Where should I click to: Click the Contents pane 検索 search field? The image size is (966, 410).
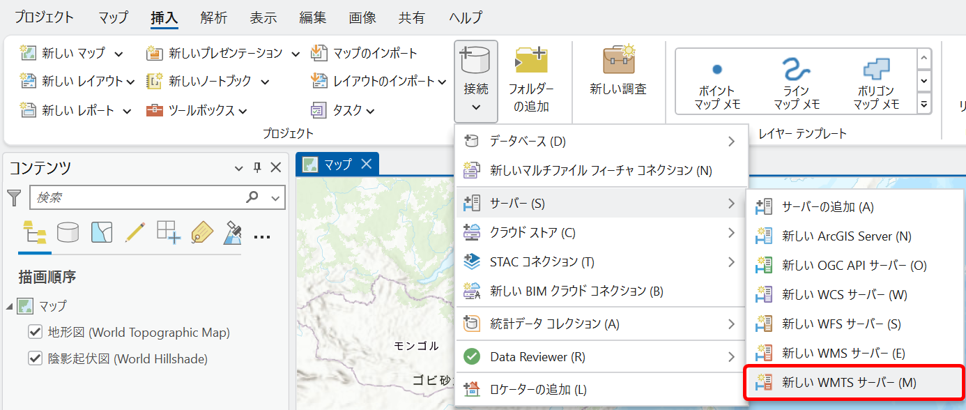[138, 198]
